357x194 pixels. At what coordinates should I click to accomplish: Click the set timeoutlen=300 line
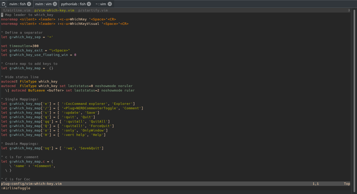(20, 46)
